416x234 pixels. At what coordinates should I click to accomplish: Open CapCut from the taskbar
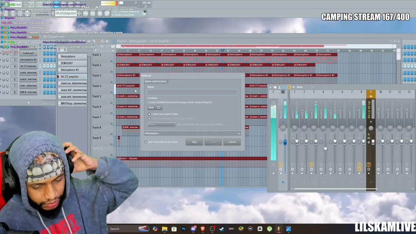[x=260, y=229]
